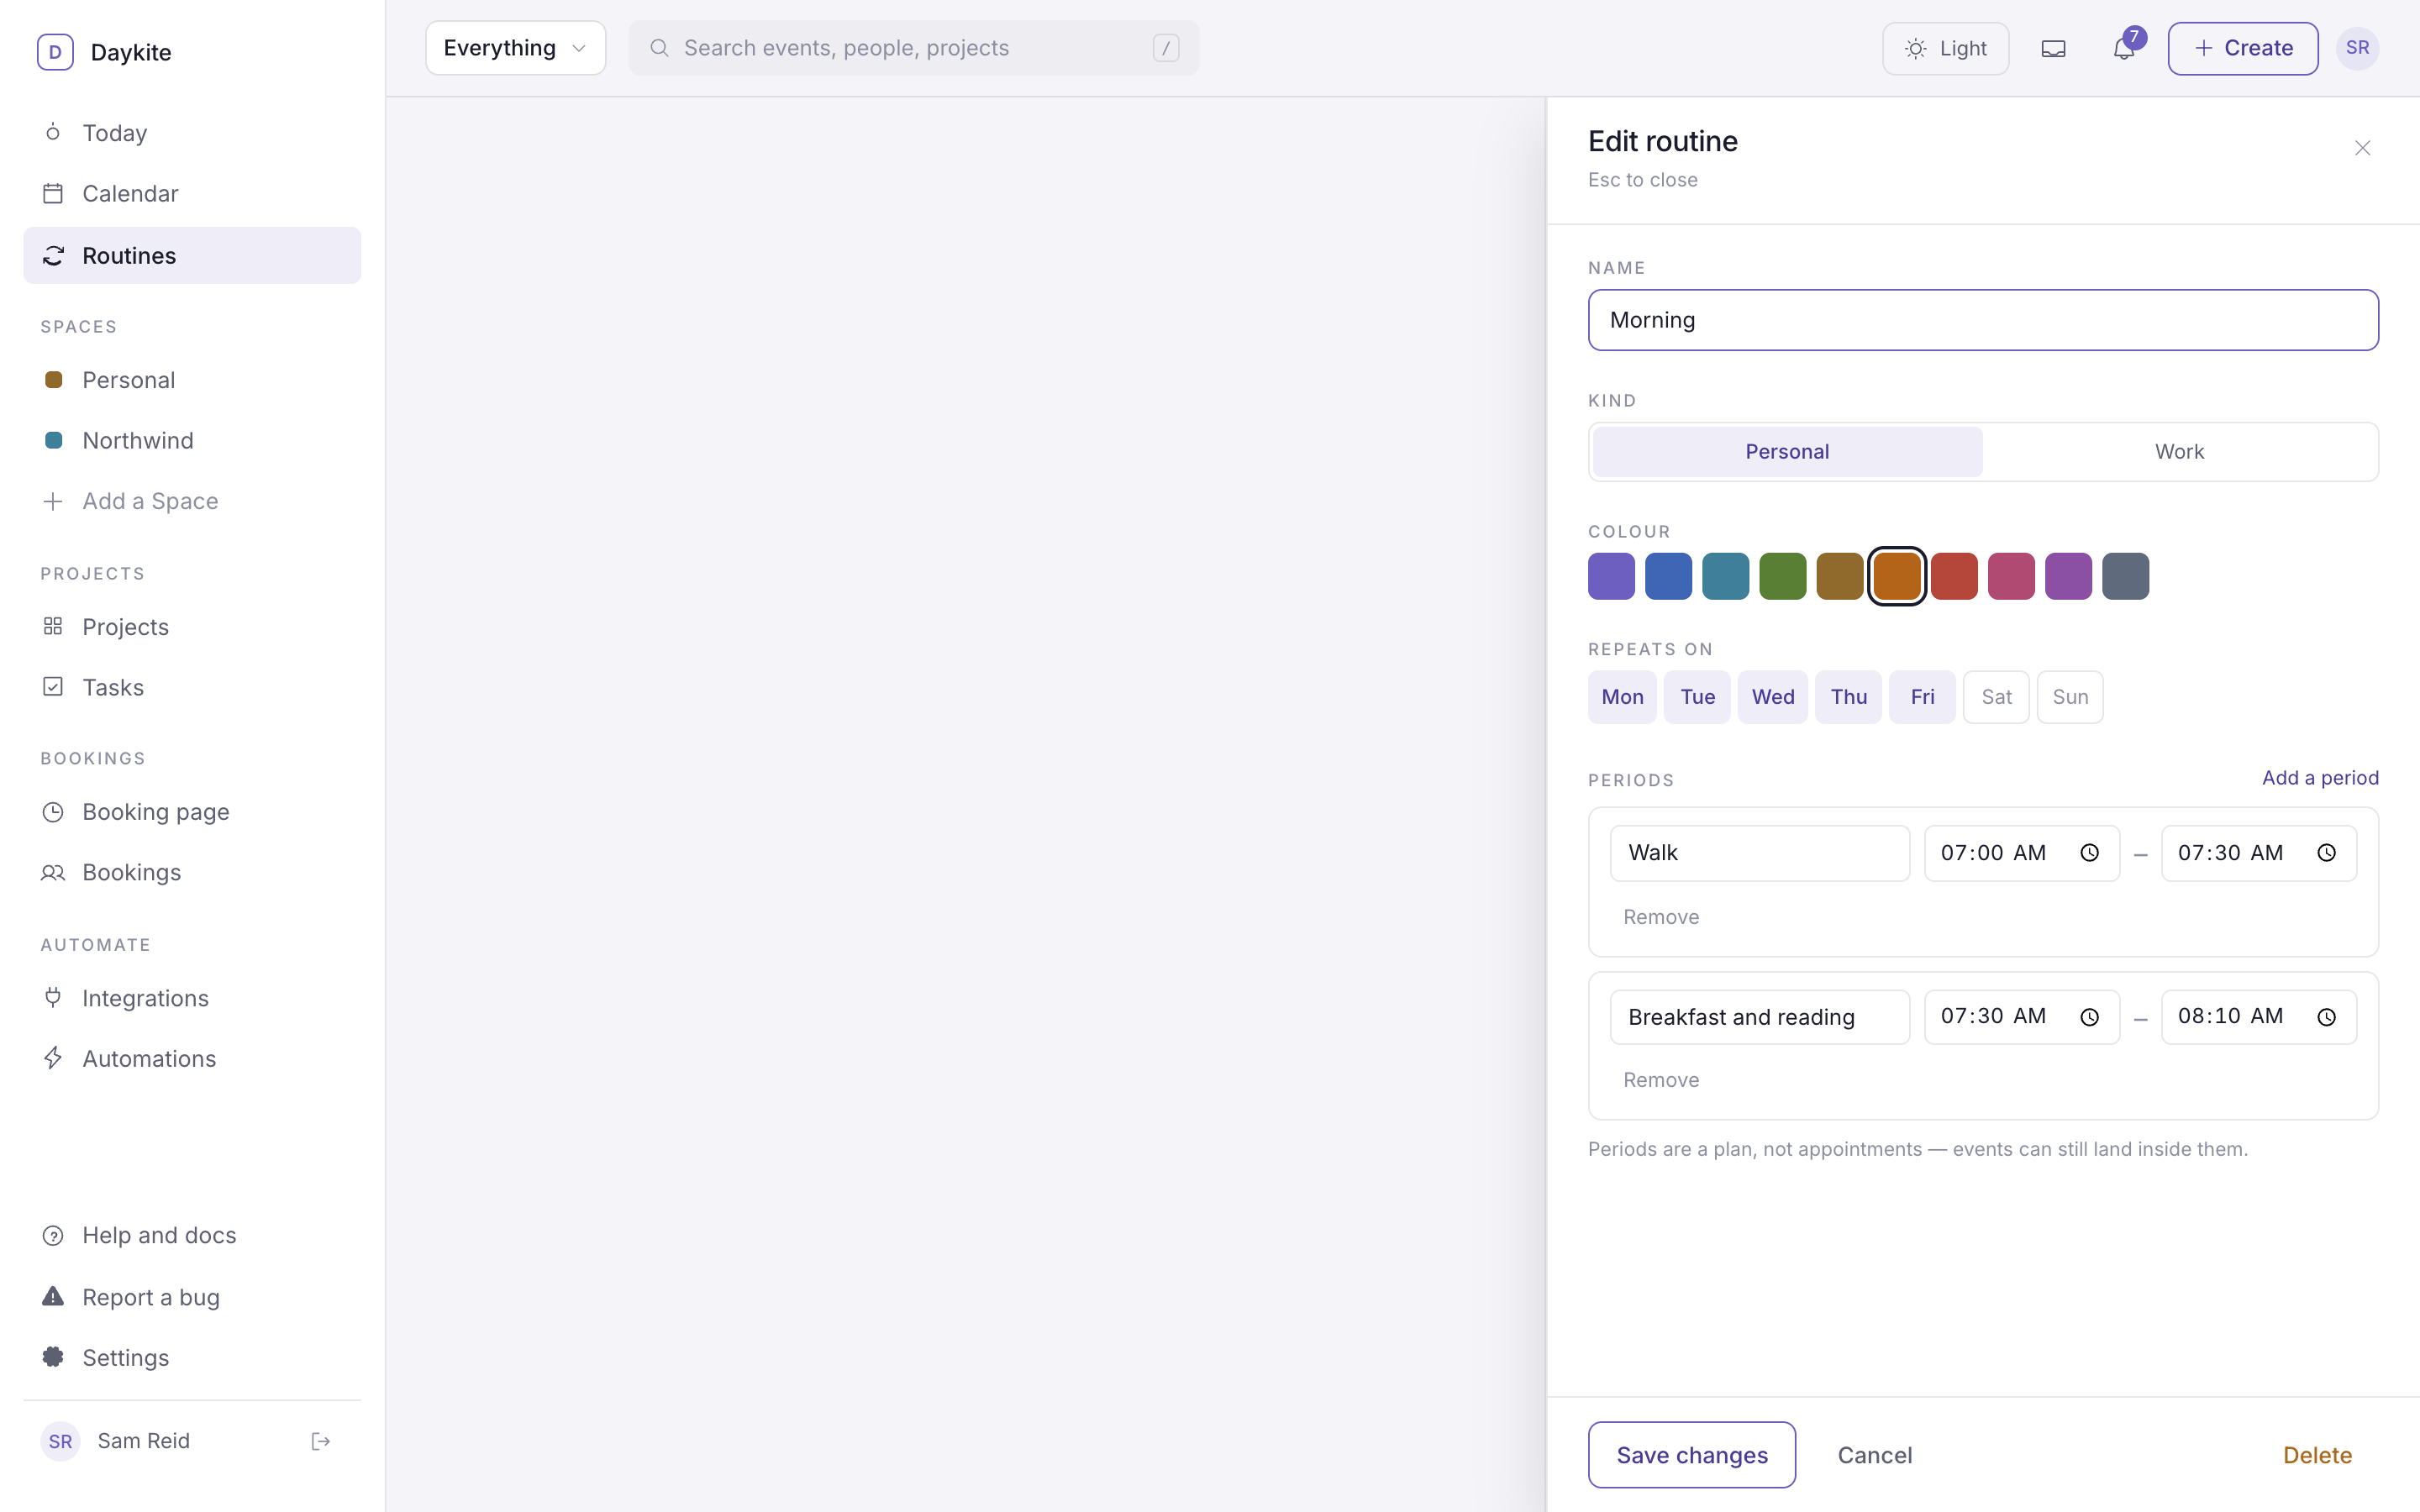Image resolution: width=2420 pixels, height=1512 pixels.
Task: Open Today in the sidebar
Action: [x=192, y=133]
